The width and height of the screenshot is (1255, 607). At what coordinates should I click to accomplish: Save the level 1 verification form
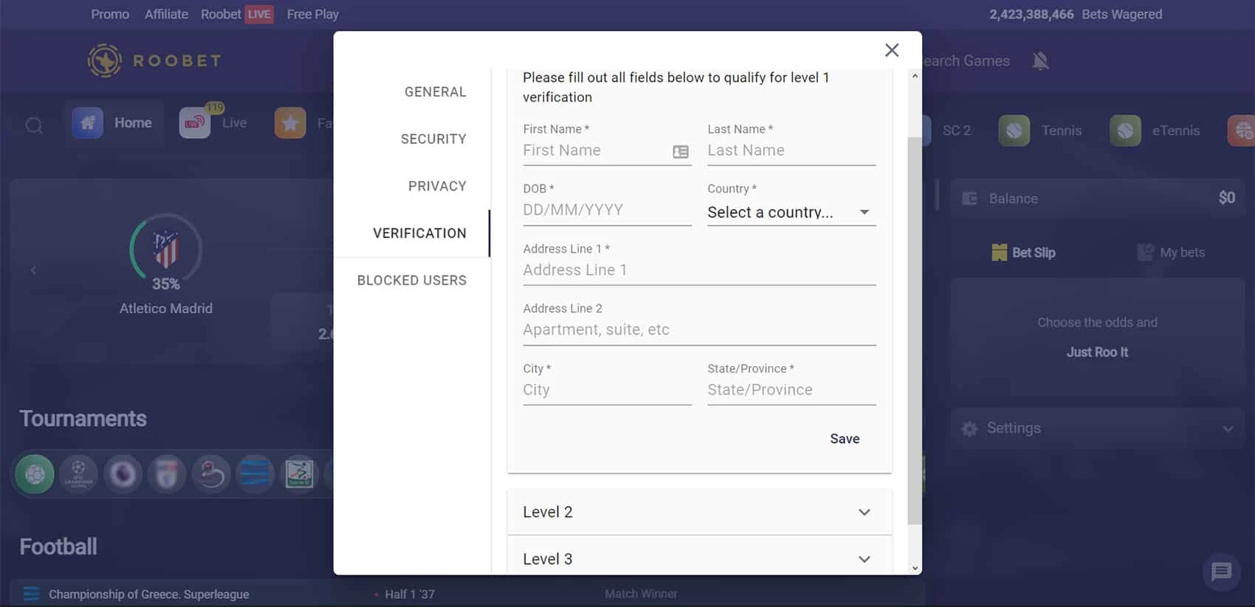click(x=845, y=439)
